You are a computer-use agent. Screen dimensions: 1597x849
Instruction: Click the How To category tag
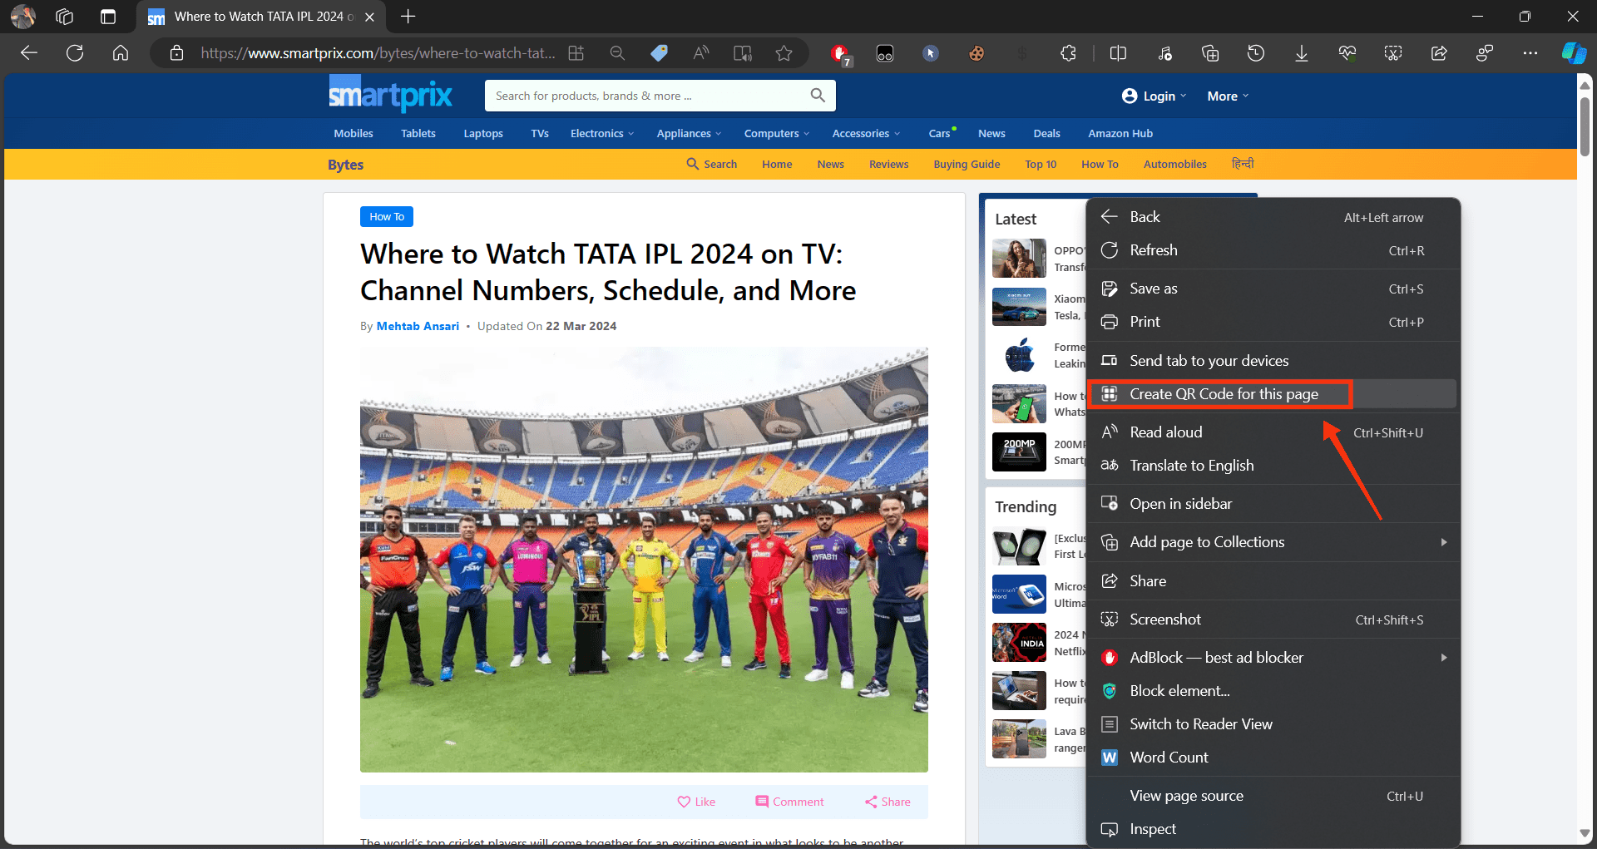coord(387,216)
